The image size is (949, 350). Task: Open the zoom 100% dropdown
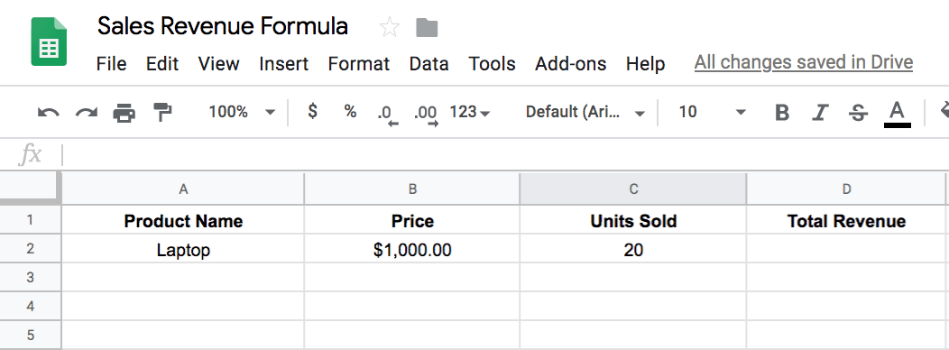tap(242, 112)
